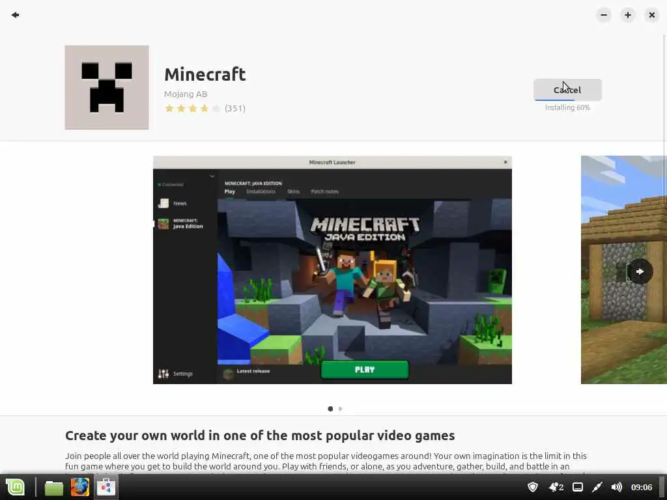The height and width of the screenshot is (500, 667).
Task: Open the 09:06 clock calendar
Action: pyautogui.click(x=642, y=487)
